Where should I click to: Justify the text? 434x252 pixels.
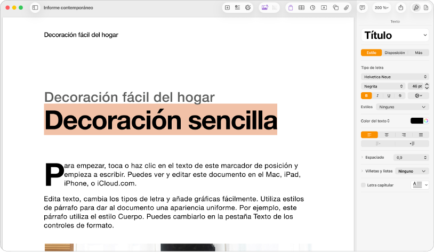pyautogui.click(x=421, y=135)
